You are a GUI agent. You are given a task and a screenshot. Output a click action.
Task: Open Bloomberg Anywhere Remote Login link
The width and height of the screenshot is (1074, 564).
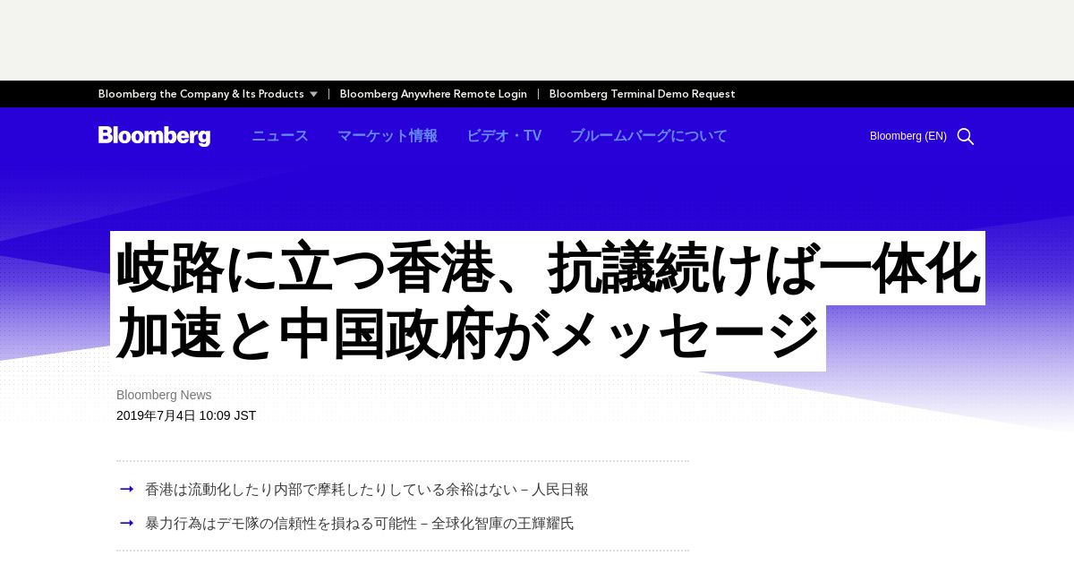pos(433,94)
